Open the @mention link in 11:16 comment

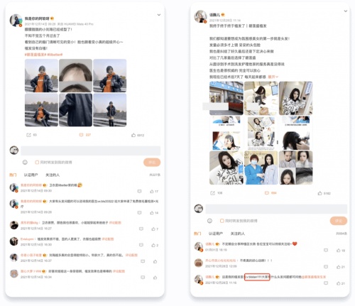click(x=314, y=277)
